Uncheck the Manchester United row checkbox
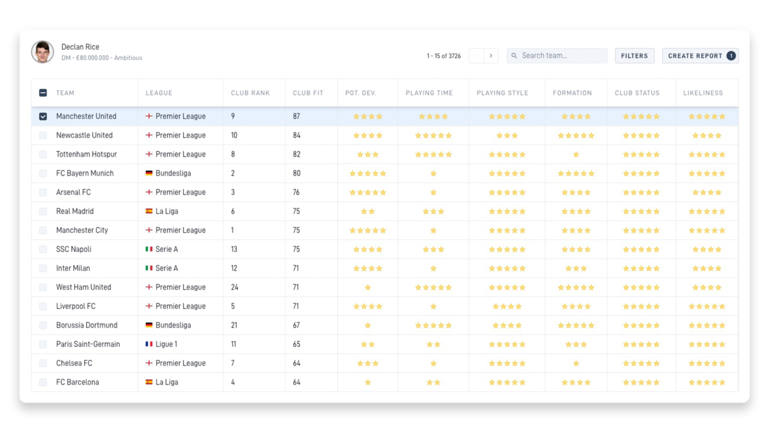The image size is (769, 432). click(43, 116)
